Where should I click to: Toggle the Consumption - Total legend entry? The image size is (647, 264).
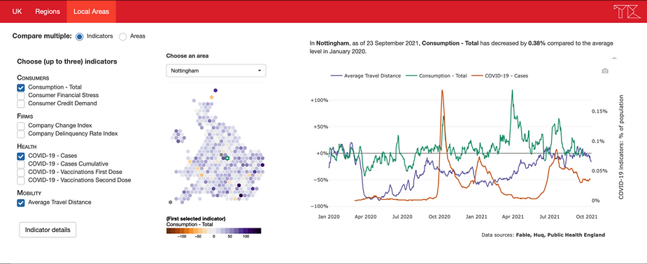[436, 76]
